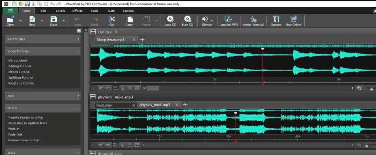The image size is (376, 155).
Task: Click the Open file icon in Home toolbar
Action: tap(10, 19)
